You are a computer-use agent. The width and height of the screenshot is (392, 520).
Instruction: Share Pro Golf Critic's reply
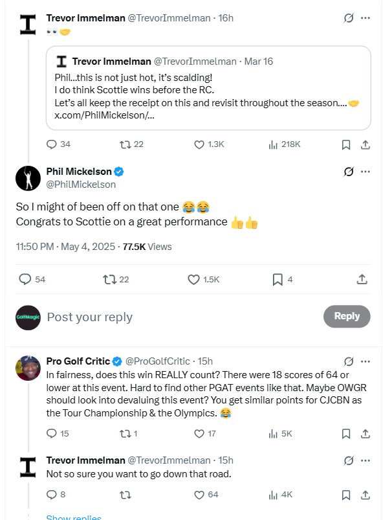pos(364,433)
